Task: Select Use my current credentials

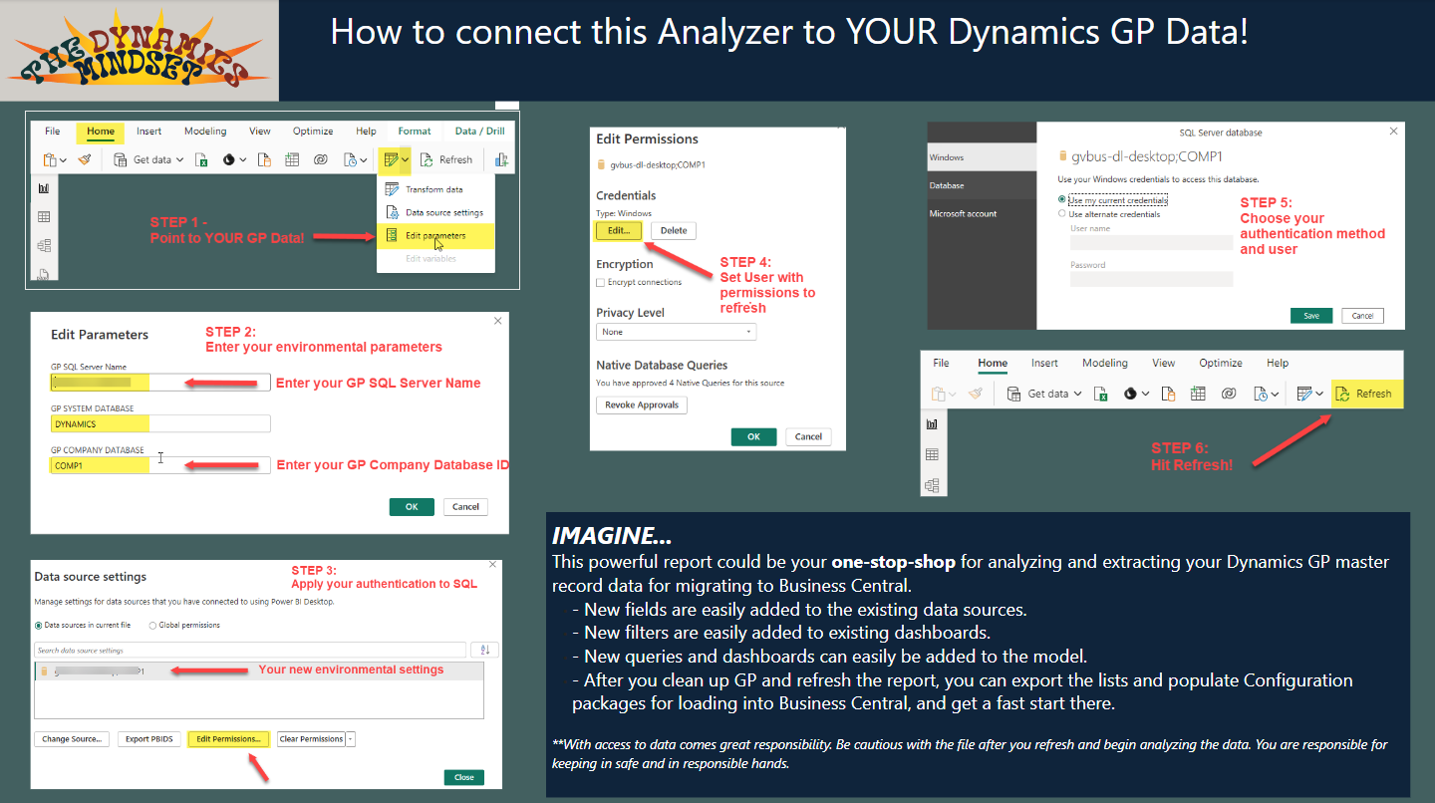Action: pyautogui.click(x=1061, y=199)
